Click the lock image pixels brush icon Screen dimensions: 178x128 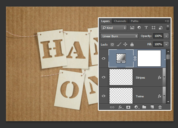point(119,44)
